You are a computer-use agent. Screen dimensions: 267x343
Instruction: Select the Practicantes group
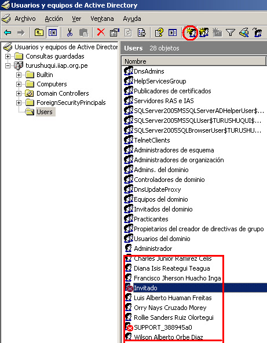point(151,219)
